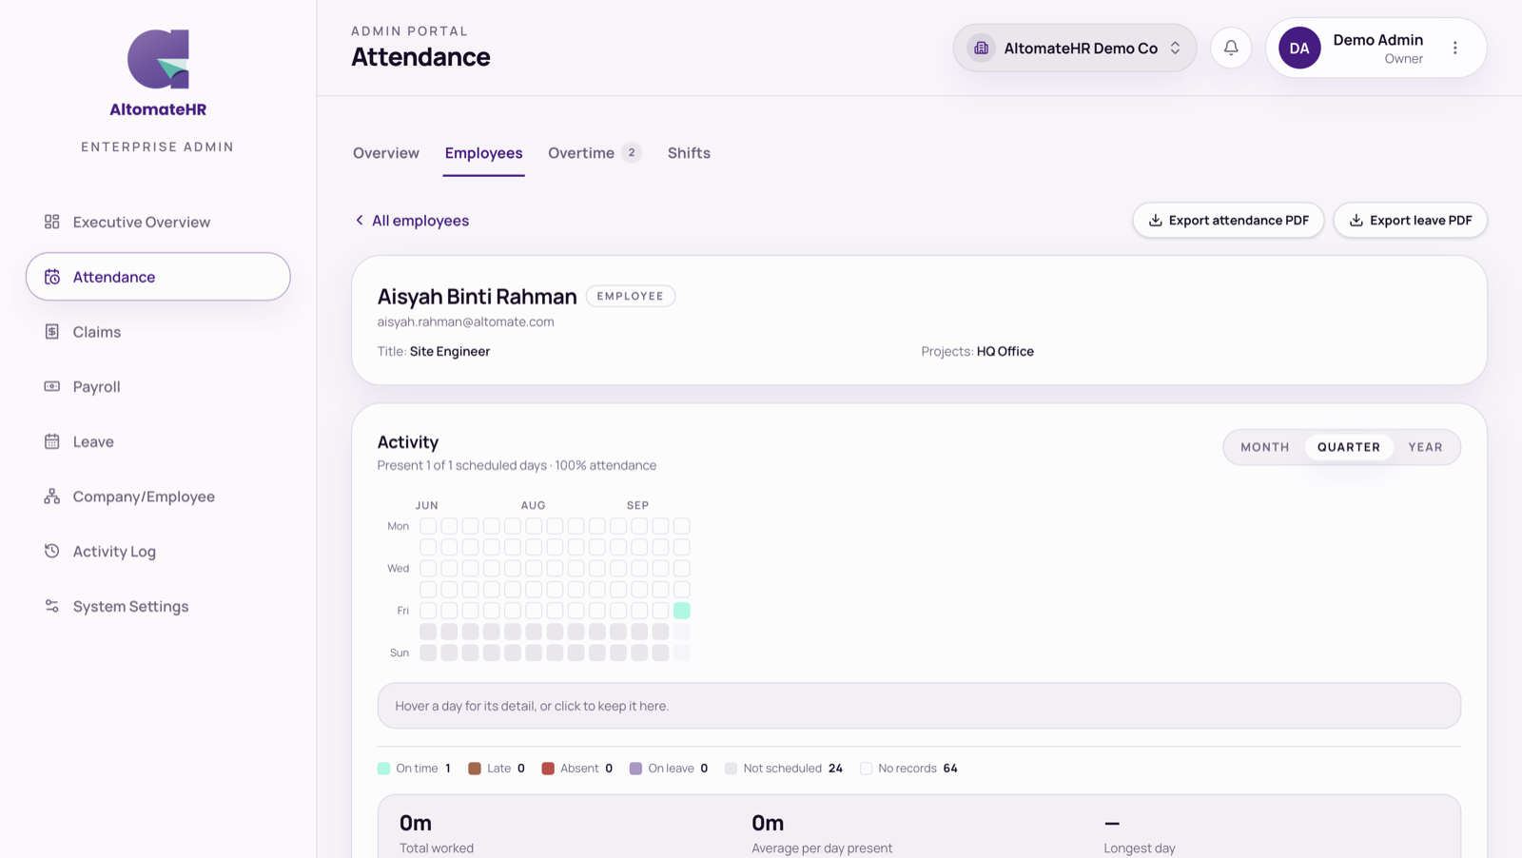Screen dimensions: 1522x858
Task: Select the Employees tab
Action: (x=483, y=153)
